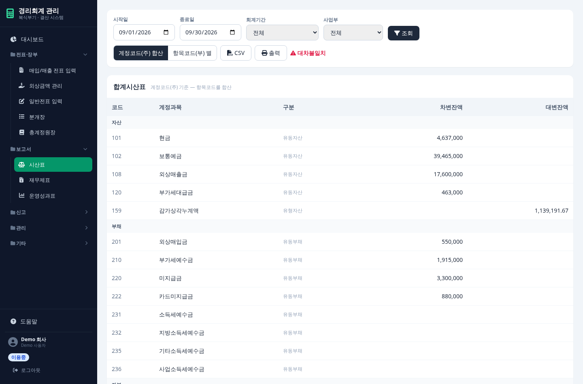Click the 총계정원장 book icon
Image resolution: width=583 pixels, height=384 pixels.
click(21, 132)
